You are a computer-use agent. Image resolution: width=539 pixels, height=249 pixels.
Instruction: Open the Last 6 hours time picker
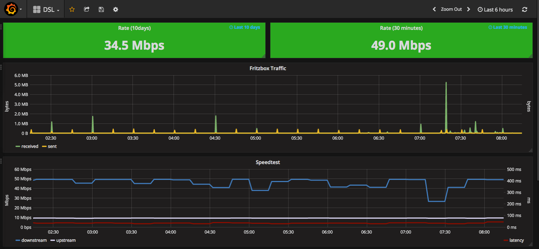[495, 9]
